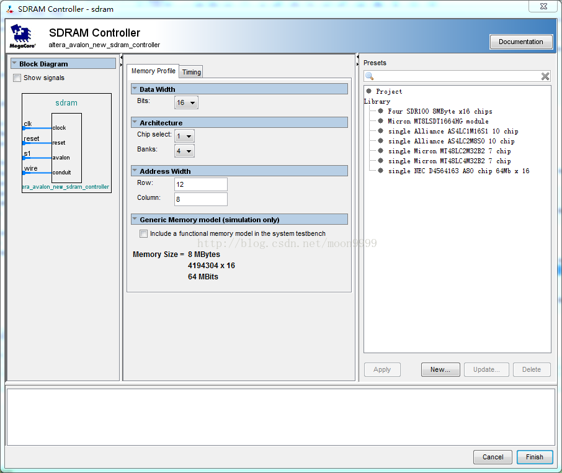The height and width of the screenshot is (473, 562).
Task: Select preset single Alliance AS4LC2M8S0 10 chip
Action: pyautogui.click(x=451, y=142)
